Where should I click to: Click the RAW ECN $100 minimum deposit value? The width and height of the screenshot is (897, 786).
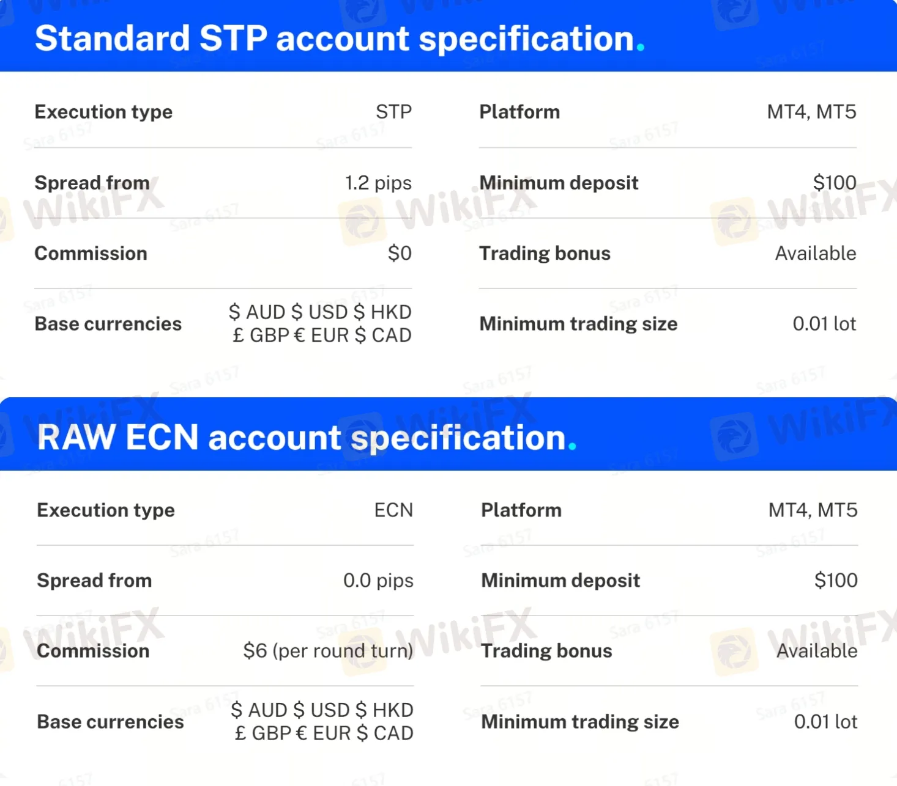tap(836, 580)
